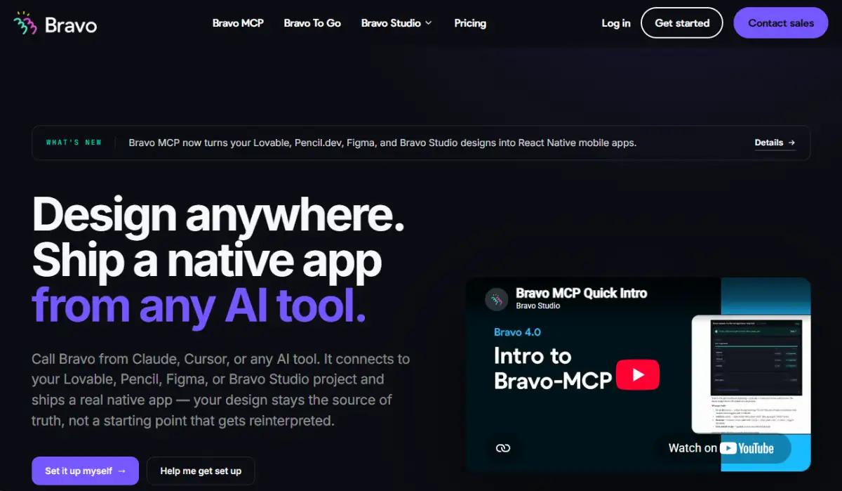Screen dimensions: 842x491
Task: Click the 'Bravo 4.0' text in video thumbnail
Action: pyautogui.click(x=517, y=332)
